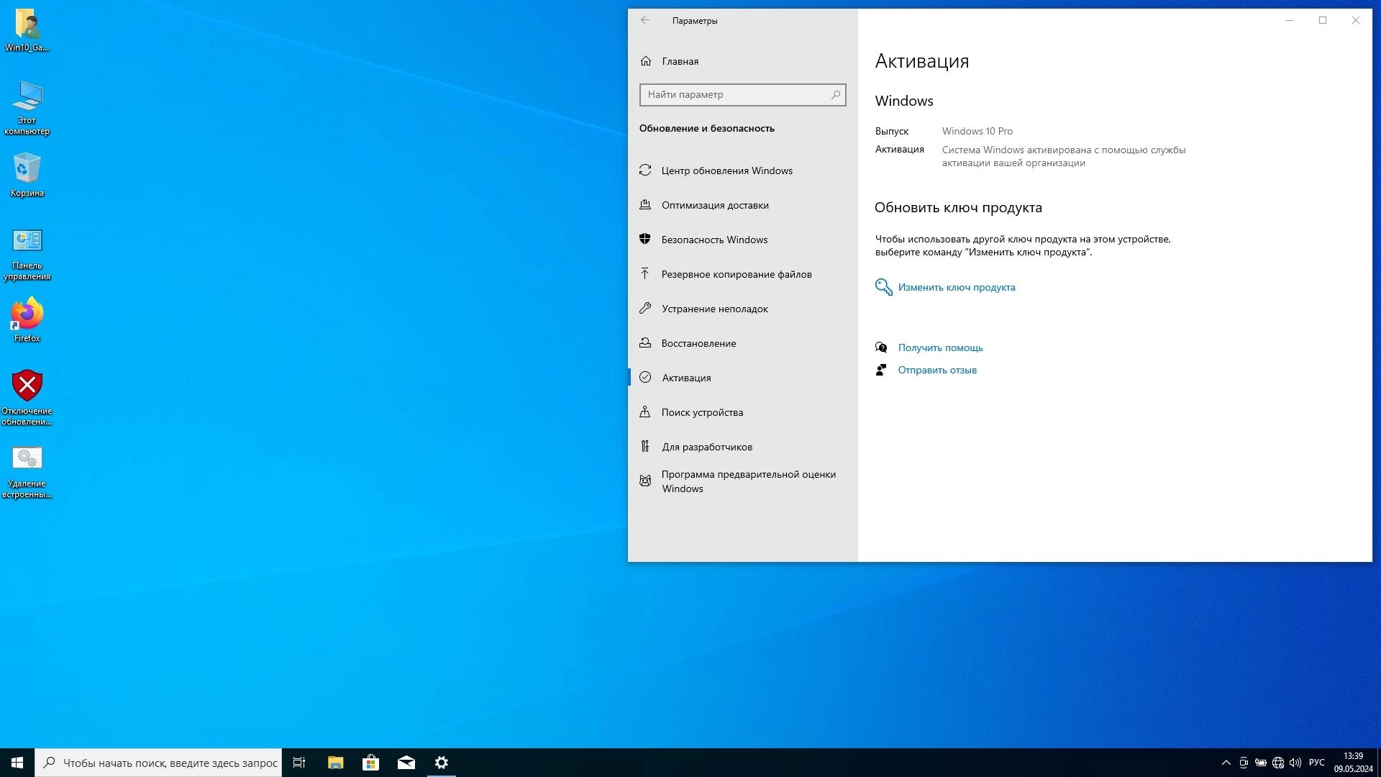Open Microsoft Store from taskbar

pos(370,763)
